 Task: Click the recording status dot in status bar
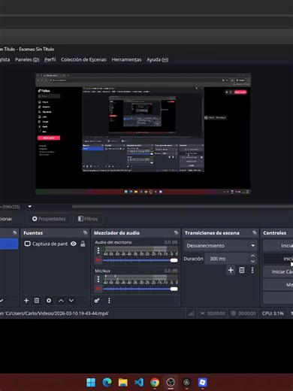(233, 314)
